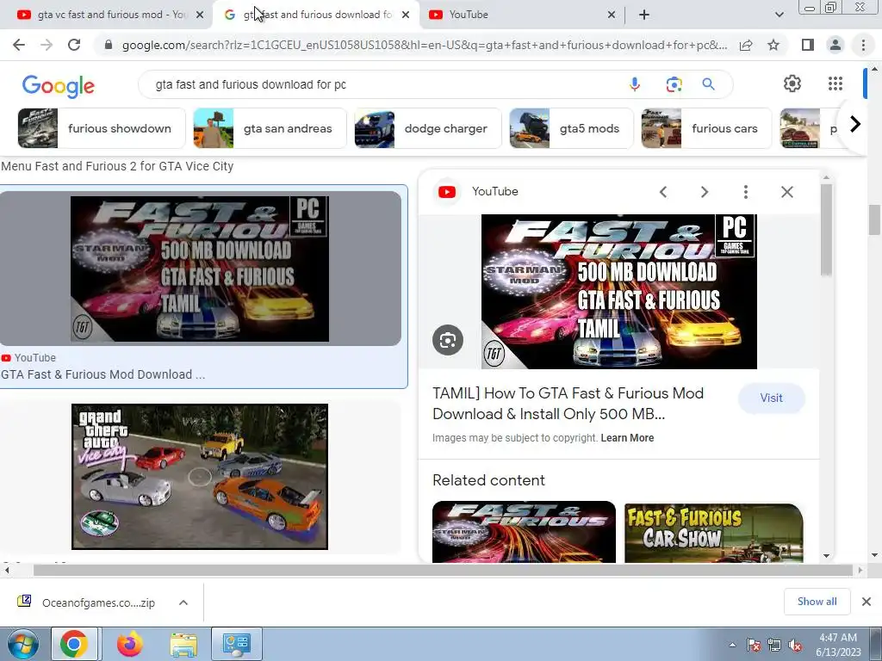Filter results by 'gta5 mods' chip
Viewport: 882px width, 661px height.
572,129
